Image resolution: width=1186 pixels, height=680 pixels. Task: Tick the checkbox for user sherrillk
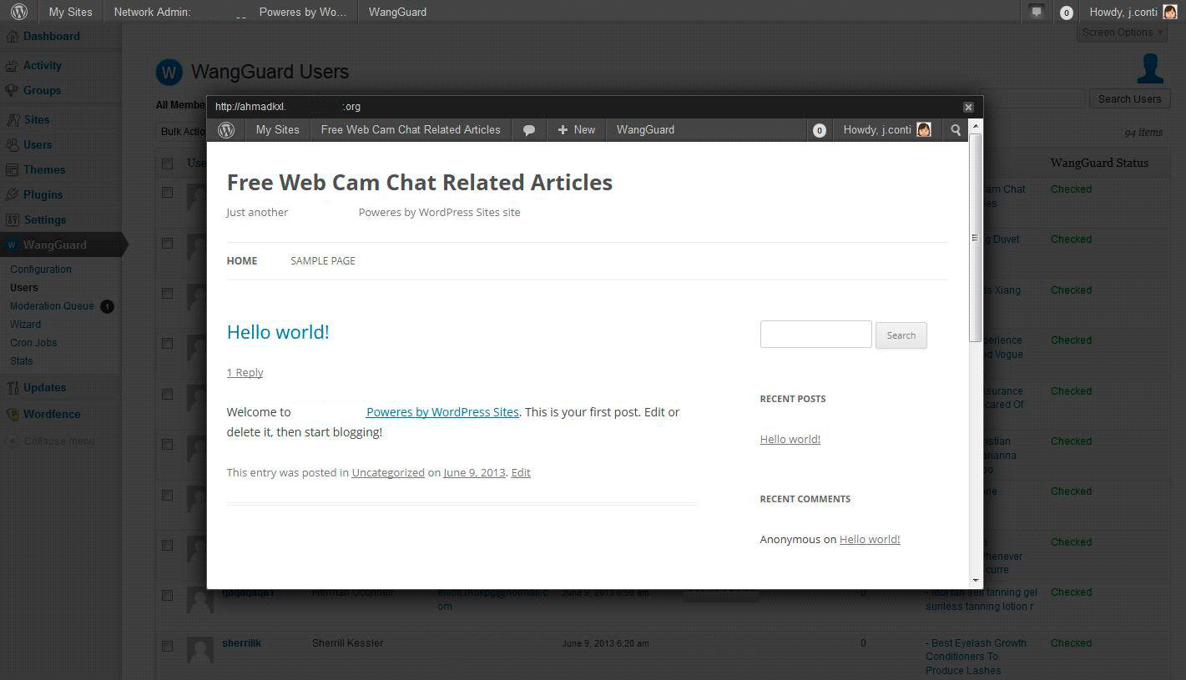167,646
